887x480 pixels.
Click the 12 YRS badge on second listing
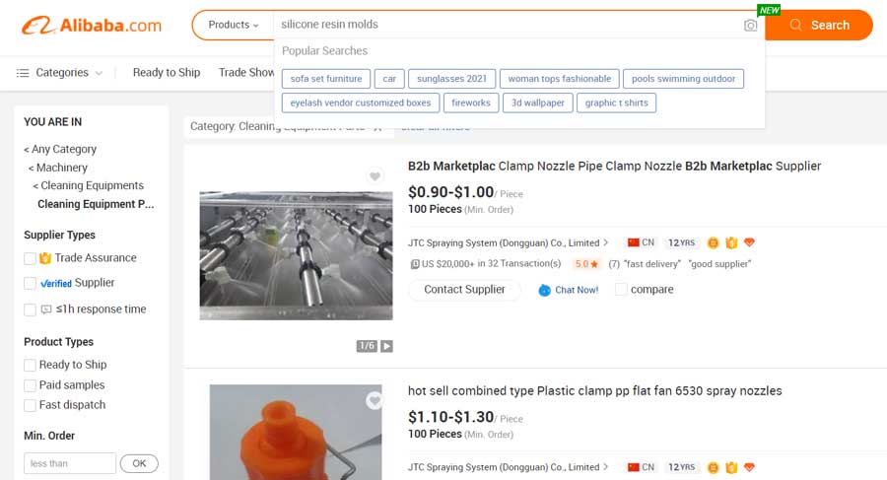click(681, 467)
